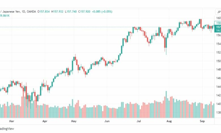Click the open value O157.834
Image resolution: width=221 pixels, height=133 pixels.
click(44, 12)
